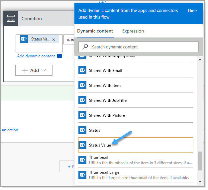
Task: Open the 'is equal to' operator dropdown
Action: [x=69, y=39]
